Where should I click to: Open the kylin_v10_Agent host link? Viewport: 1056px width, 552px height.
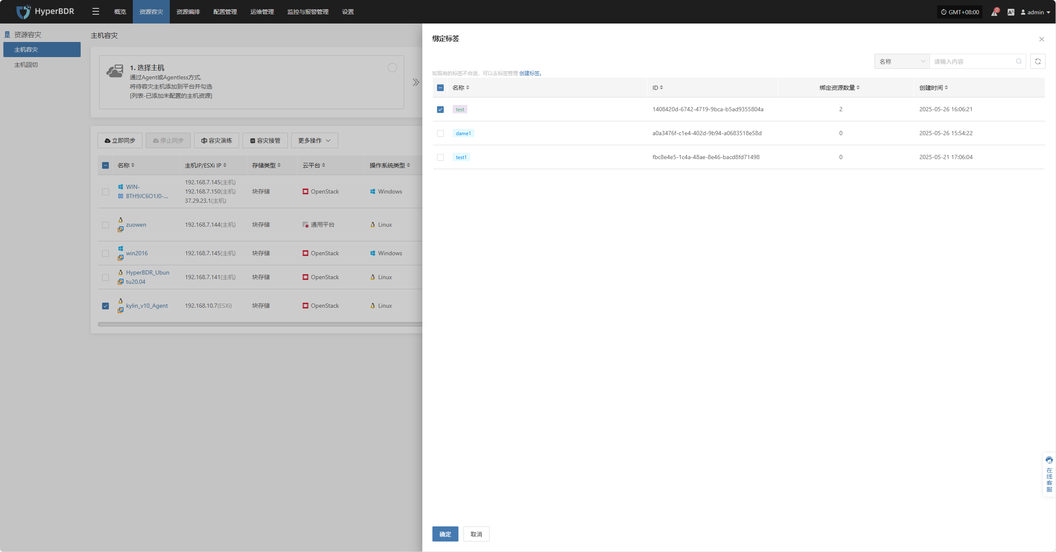(x=147, y=306)
